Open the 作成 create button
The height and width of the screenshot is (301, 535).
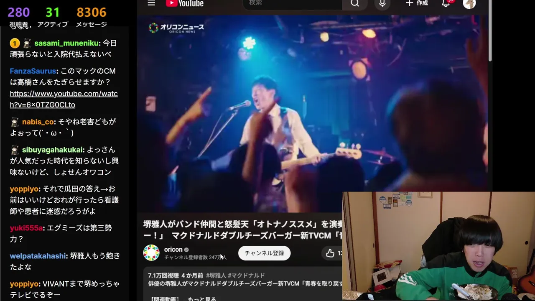click(x=417, y=3)
